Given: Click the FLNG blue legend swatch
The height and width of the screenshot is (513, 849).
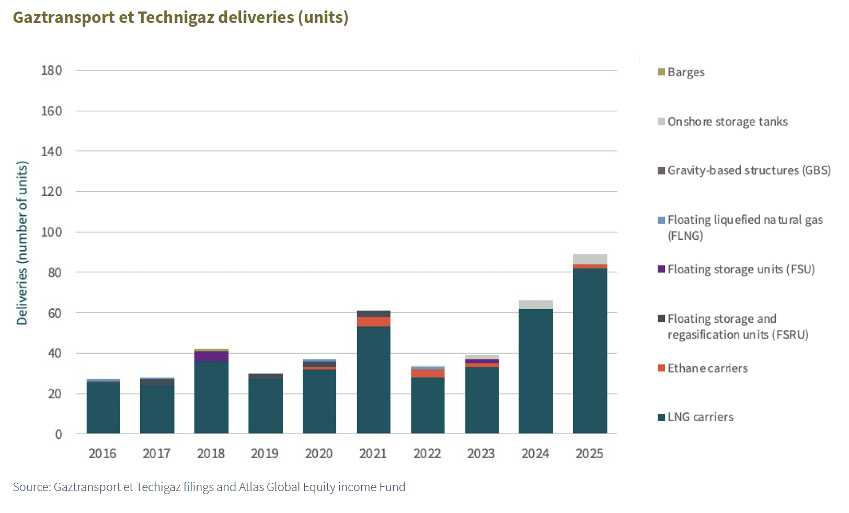Looking at the screenshot, I should tap(661, 220).
